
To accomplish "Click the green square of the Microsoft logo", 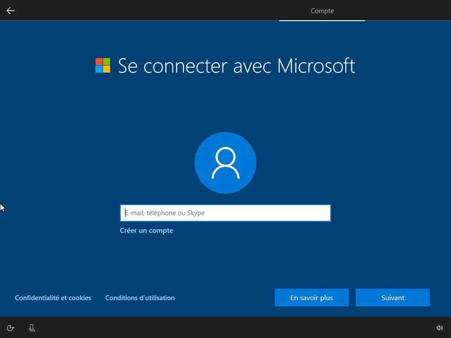I will coord(107,62).
